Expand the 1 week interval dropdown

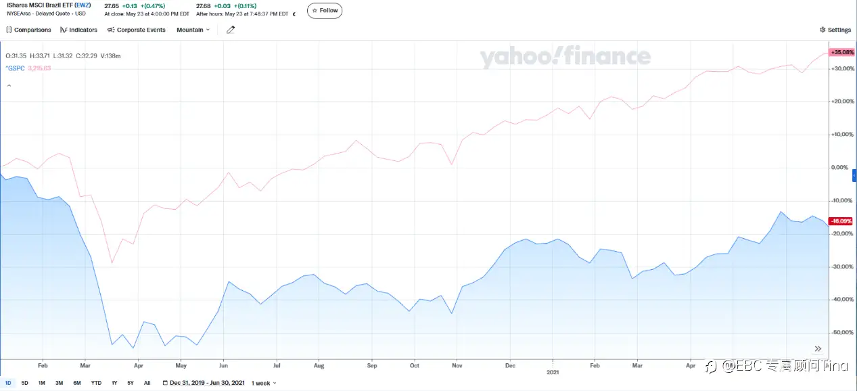click(264, 383)
